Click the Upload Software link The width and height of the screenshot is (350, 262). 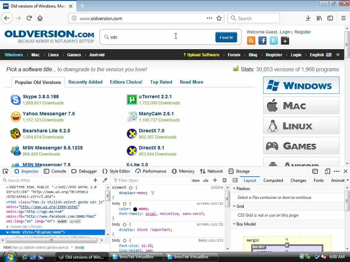201,55
